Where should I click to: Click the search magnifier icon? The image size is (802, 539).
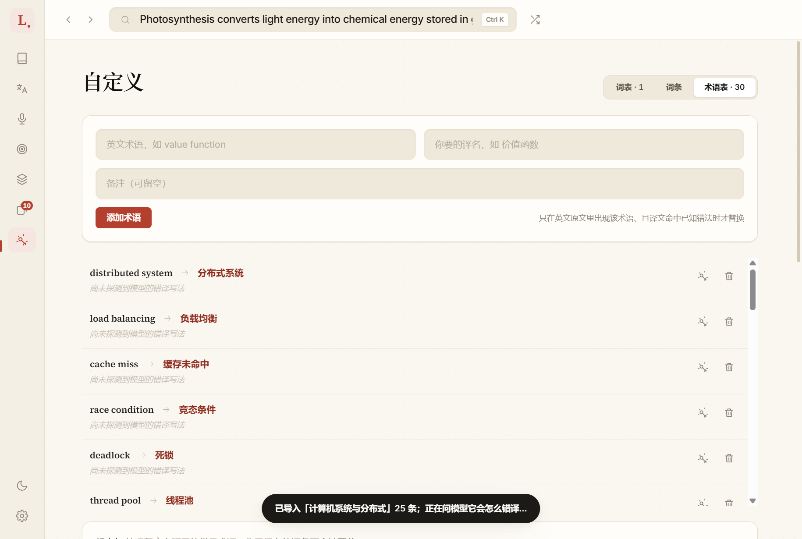[125, 20]
